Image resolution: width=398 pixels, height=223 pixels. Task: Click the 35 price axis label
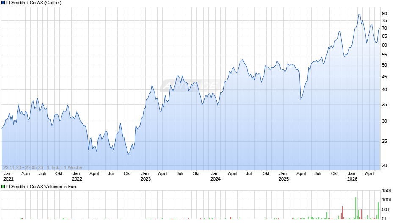(384, 105)
